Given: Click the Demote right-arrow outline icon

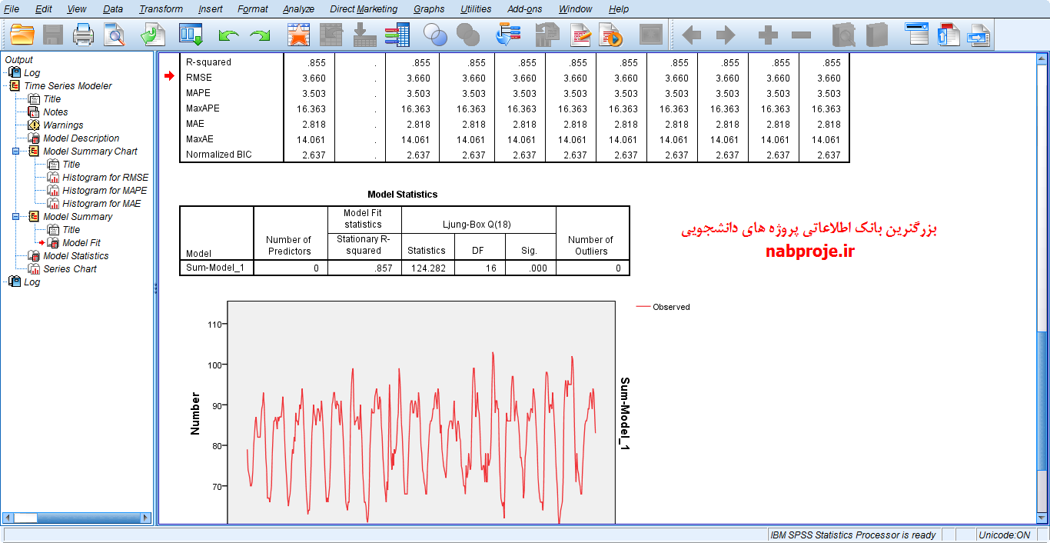Looking at the screenshot, I should 725,35.
